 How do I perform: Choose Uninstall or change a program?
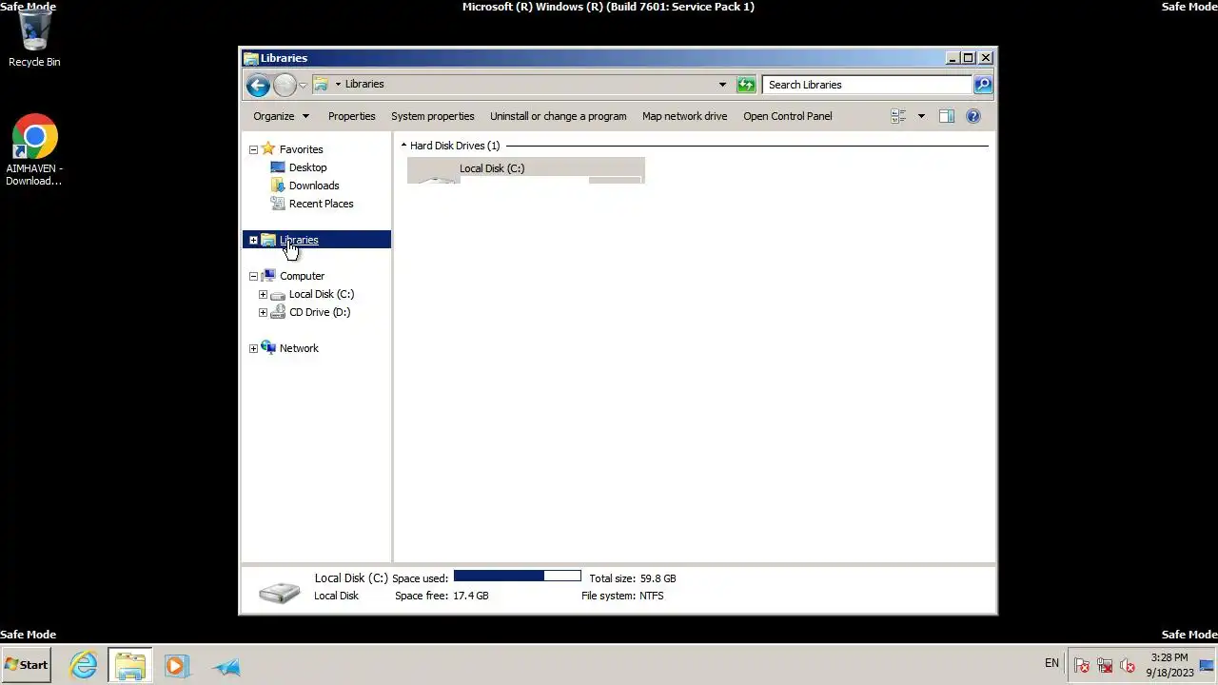(559, 116)
